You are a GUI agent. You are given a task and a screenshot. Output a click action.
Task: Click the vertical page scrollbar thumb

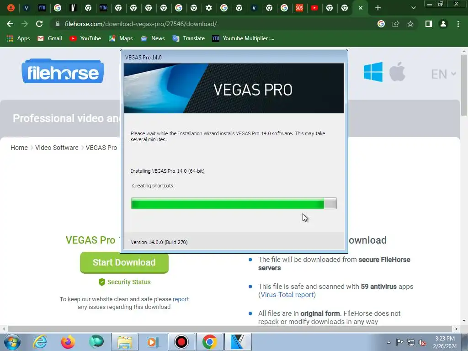point(464,85)
